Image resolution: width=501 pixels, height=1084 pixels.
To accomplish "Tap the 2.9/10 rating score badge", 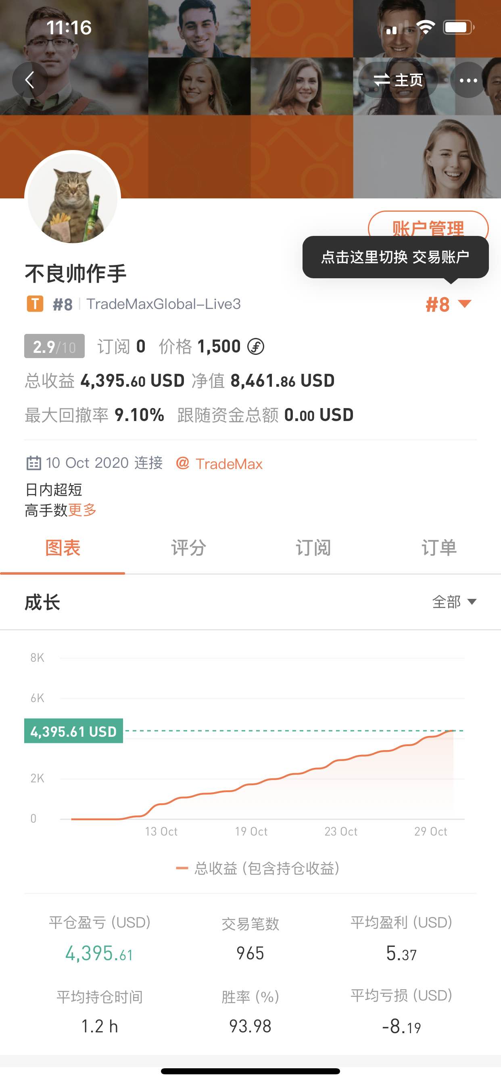I will coord(54,346).
